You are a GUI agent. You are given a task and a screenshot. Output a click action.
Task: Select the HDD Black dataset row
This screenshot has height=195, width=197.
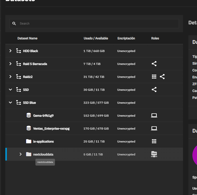tap(94, 51)
